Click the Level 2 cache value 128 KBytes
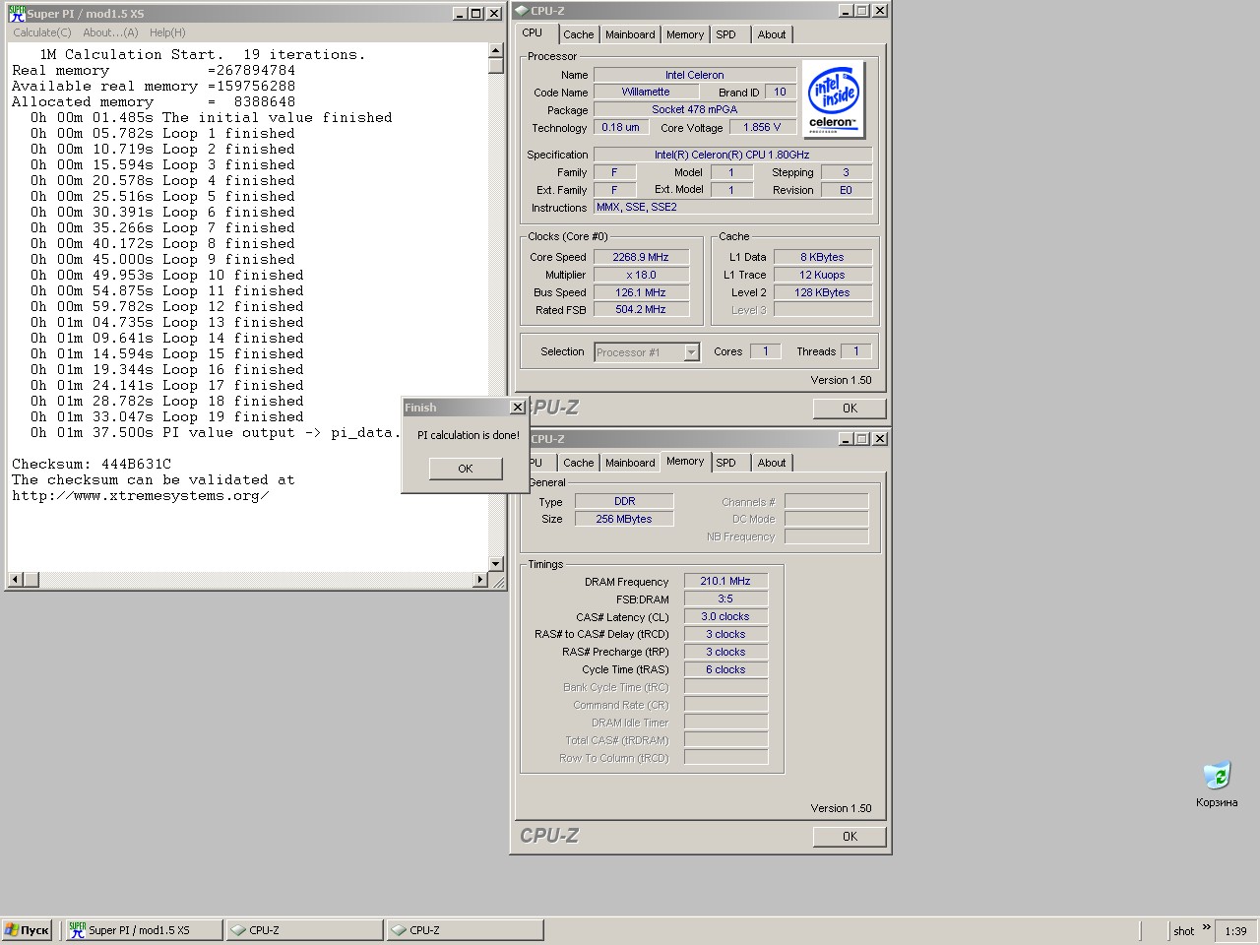1260x945 pixels. click(823, 292)
